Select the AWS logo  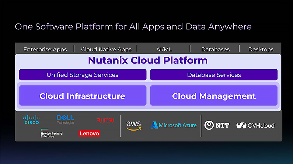pos(133,125)
